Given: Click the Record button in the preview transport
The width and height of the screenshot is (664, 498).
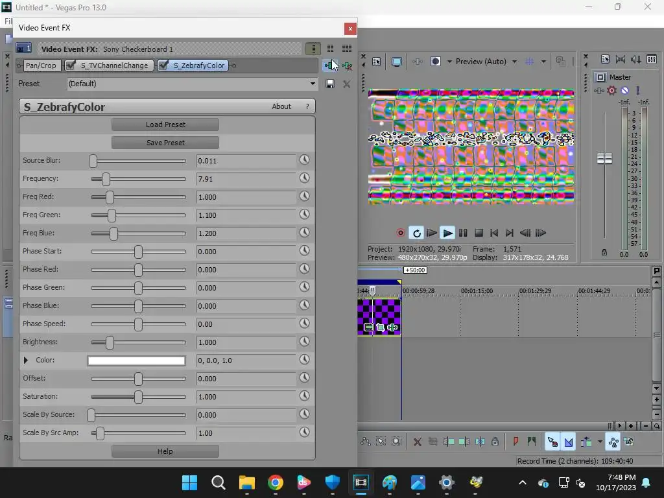Looking at the screenshot, I should (401, 233).
